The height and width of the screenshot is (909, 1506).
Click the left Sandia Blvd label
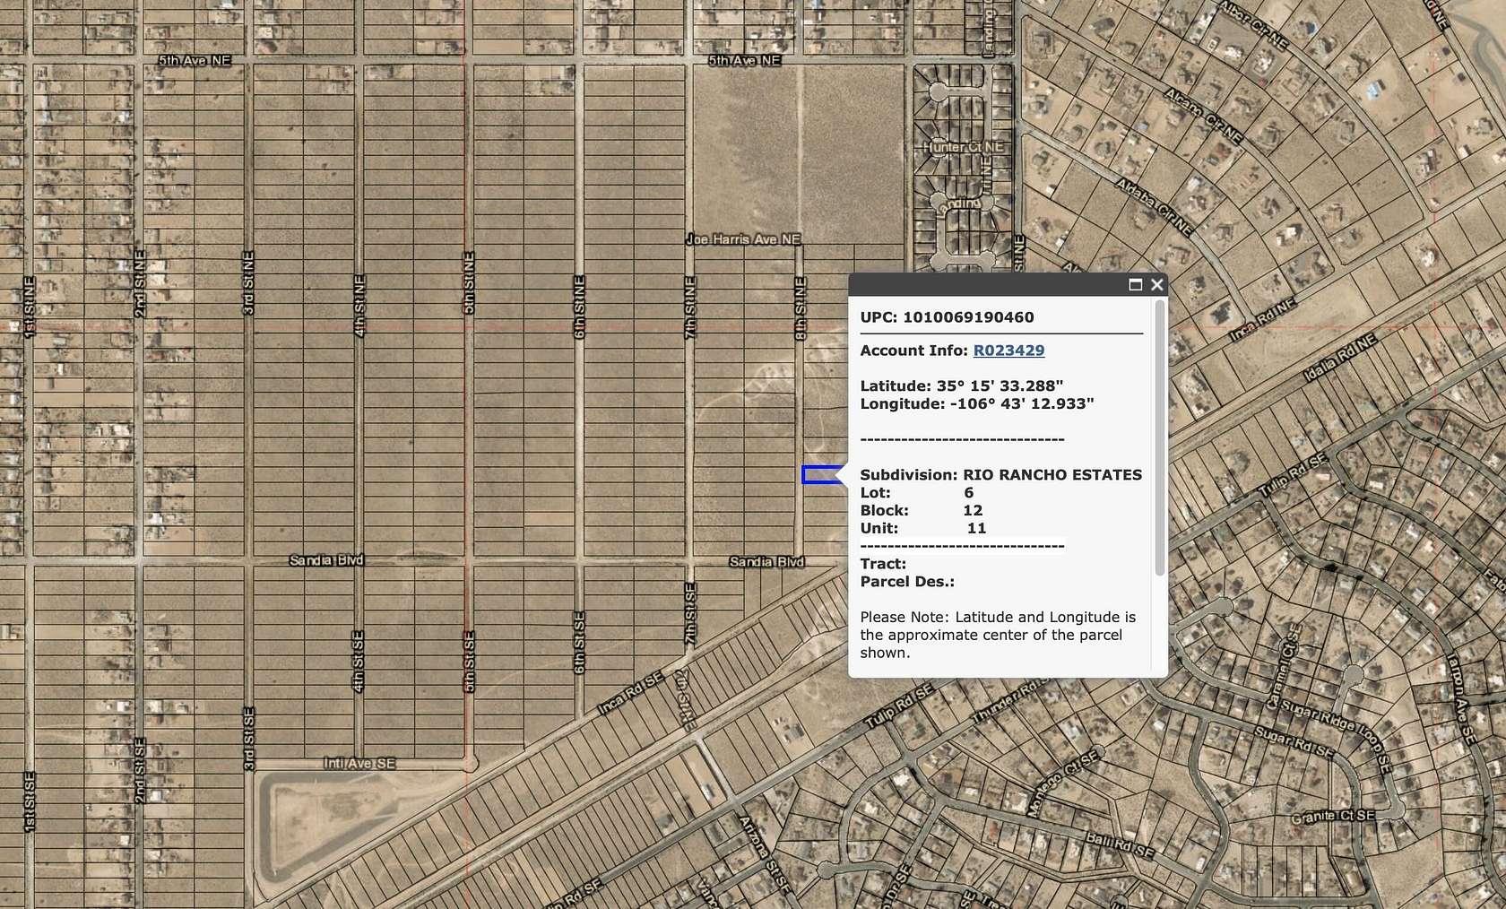point(325,560)
